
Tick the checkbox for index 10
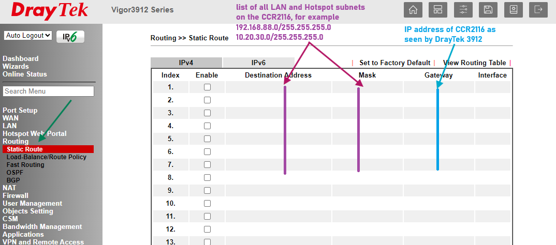(208, 204)
